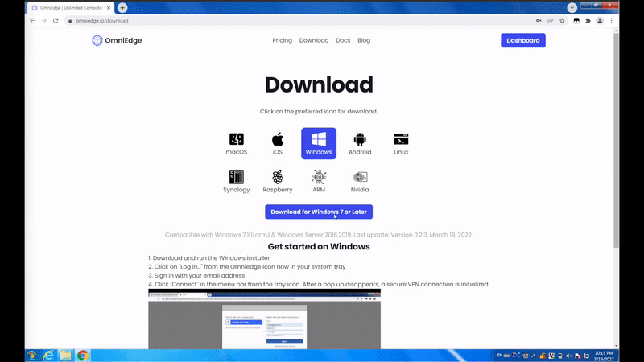Select the Synology platform icon
The width and height of the screenshot is (644, 362).
pos(236,178)
